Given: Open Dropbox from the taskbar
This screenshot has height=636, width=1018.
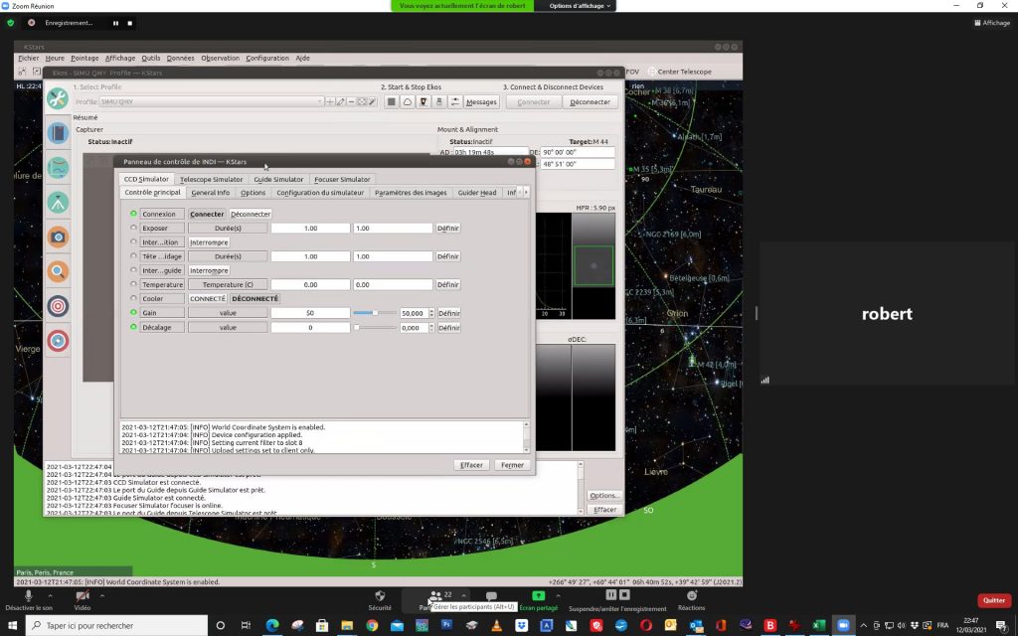Looking at the screenshot, I should click(521, 626).
